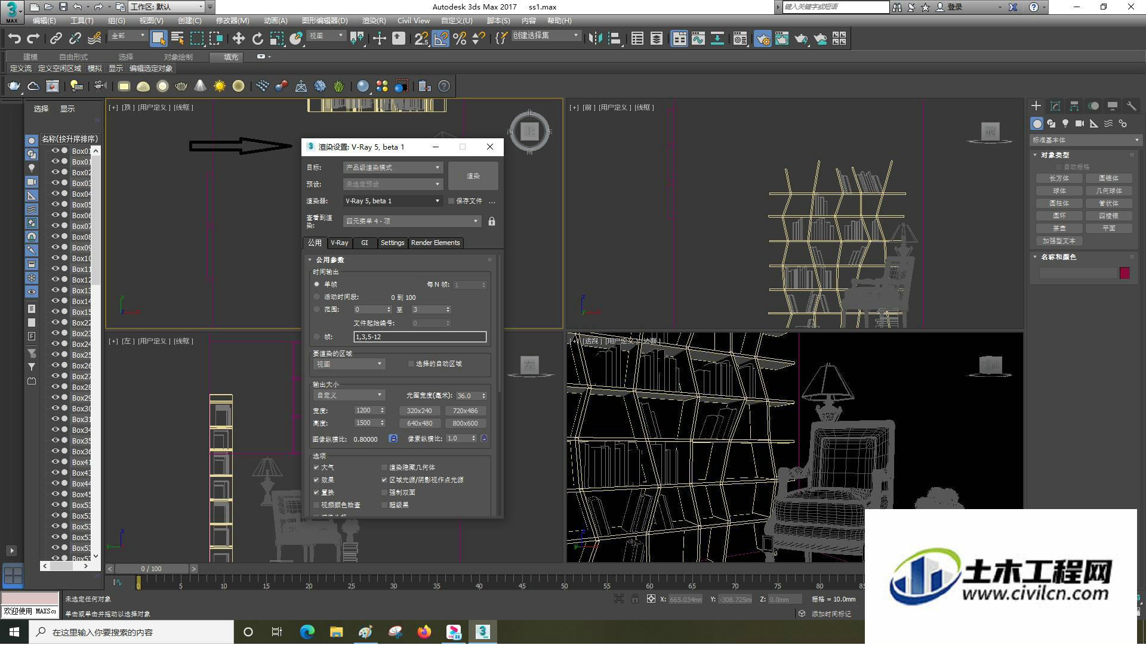This screenshot has height=645, width=1146.
Task: Select the 帧 radio button
Action: point(317,337)
